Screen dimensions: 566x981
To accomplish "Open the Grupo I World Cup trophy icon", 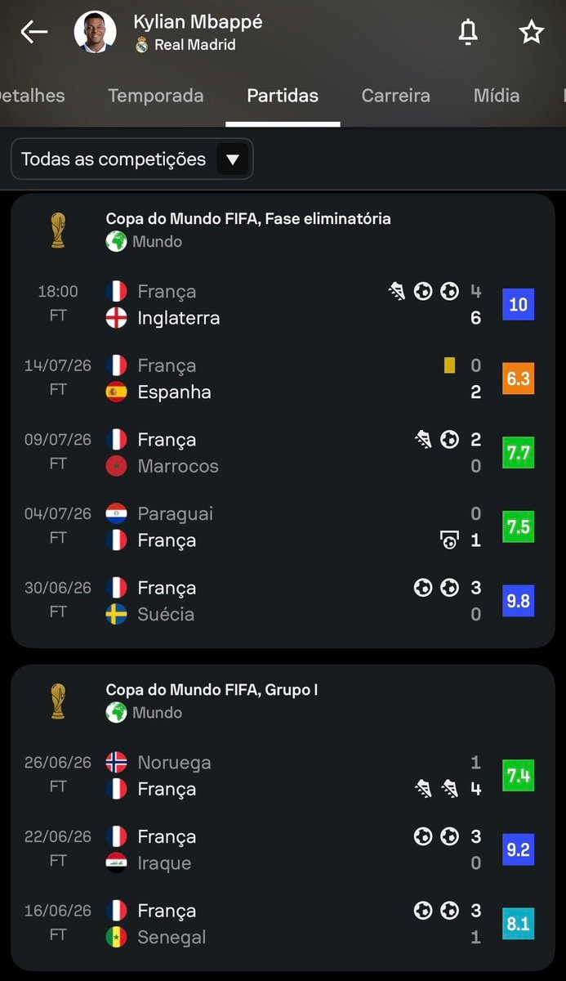I will pos(57,701).
